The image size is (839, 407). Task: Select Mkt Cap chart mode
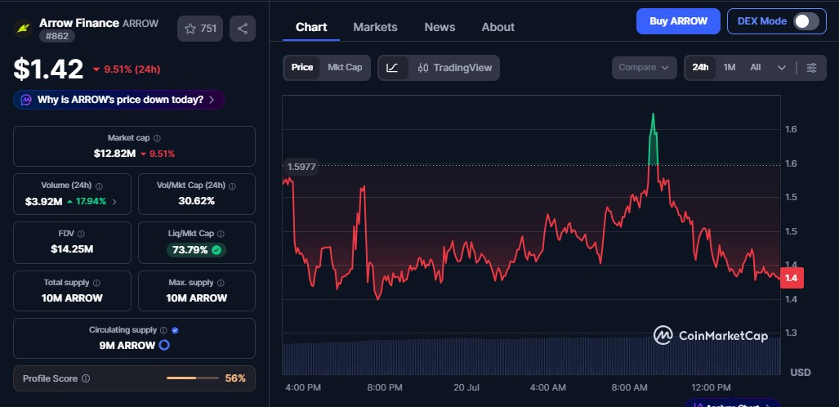(x=345, y=68)
